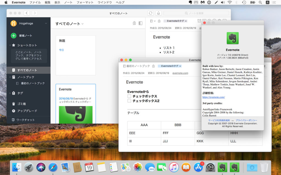The height and width of the screenshot is (175, 281).
Task: Click the リスト2 bullet item in the main editor
Action: coord(169,52)
